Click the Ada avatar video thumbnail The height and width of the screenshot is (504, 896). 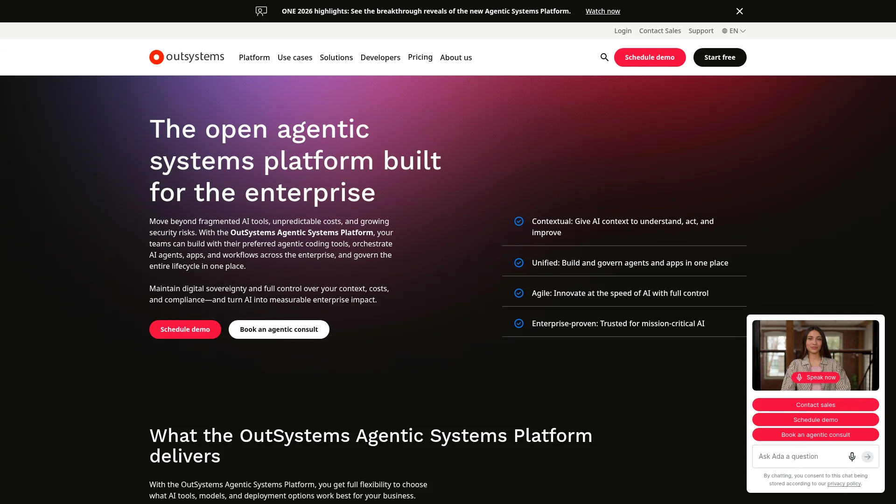816,355
